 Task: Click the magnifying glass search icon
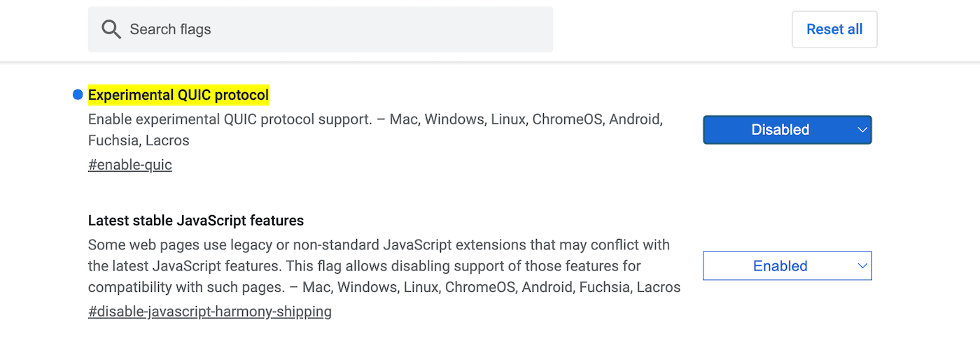tap(111, 29)
